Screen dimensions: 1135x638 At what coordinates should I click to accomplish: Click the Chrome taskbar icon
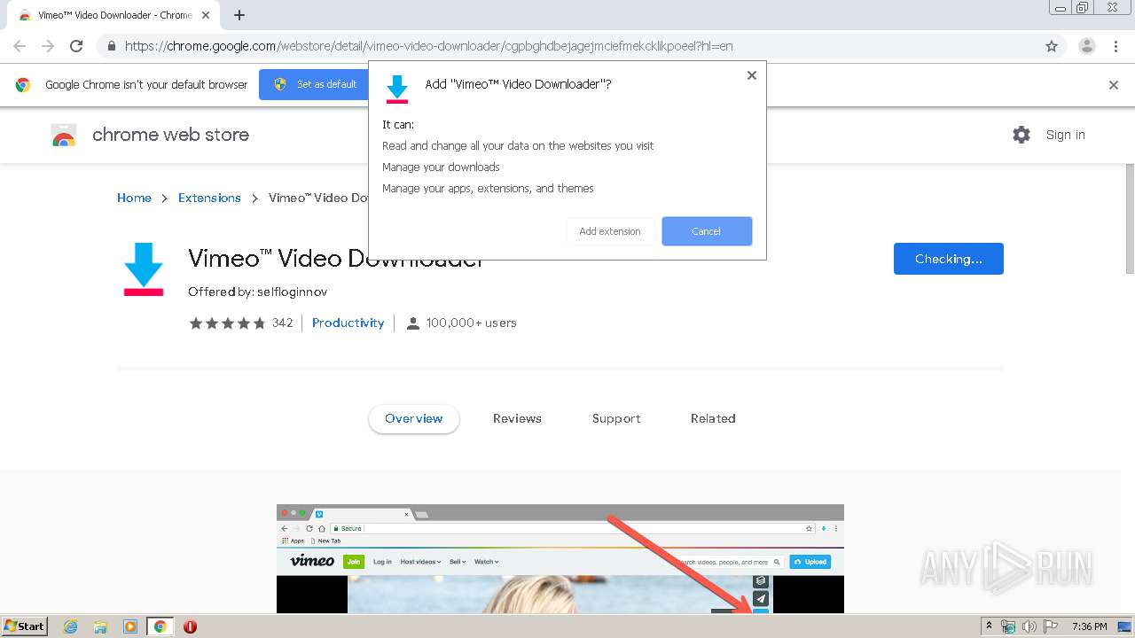click(160, 626)
